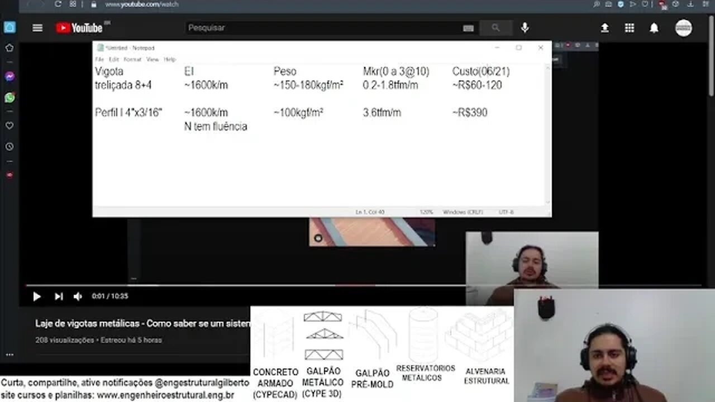Click the Notepad text 'treliçada 8+4'
715x402 pixels.
coord(123,85)
